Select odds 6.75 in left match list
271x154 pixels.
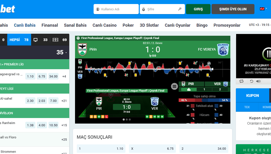click(x=42, y=76)
